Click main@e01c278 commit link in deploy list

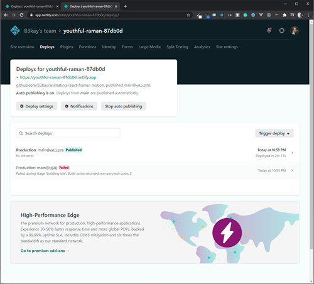coord(50,150)
